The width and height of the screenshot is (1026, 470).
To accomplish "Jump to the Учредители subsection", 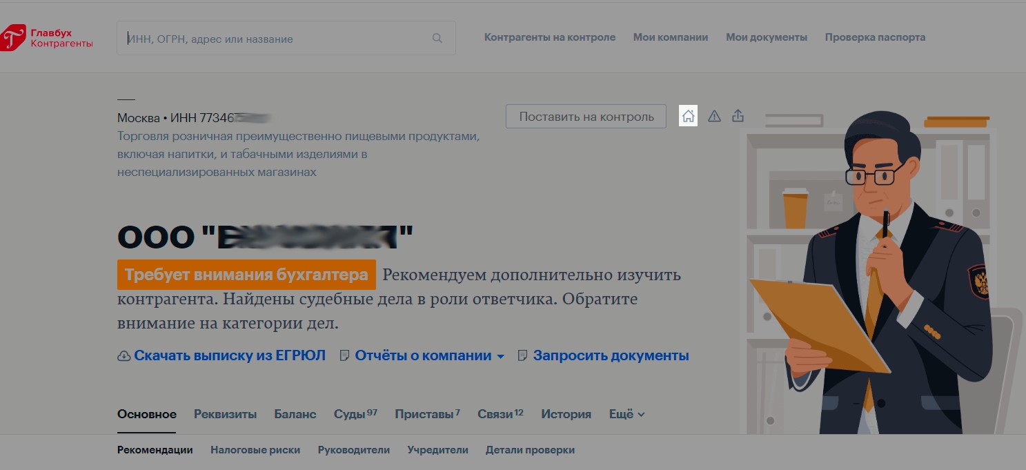I will point(437,450).
